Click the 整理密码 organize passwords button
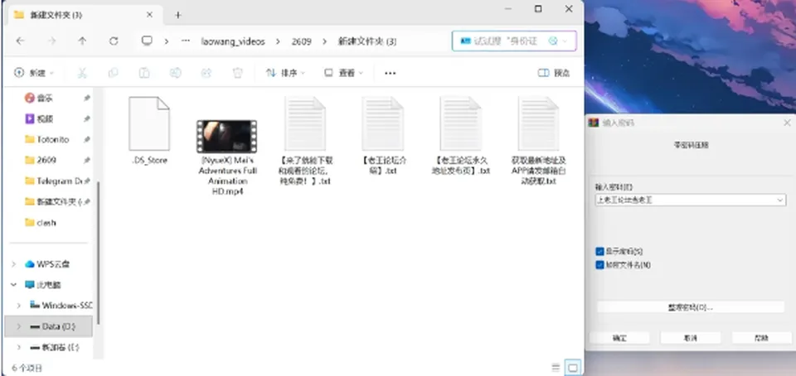The image size is (796, 376). (x=691, y=307)
